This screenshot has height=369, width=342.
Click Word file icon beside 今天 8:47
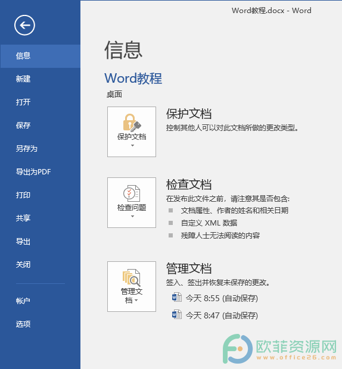tap(177, 314)
